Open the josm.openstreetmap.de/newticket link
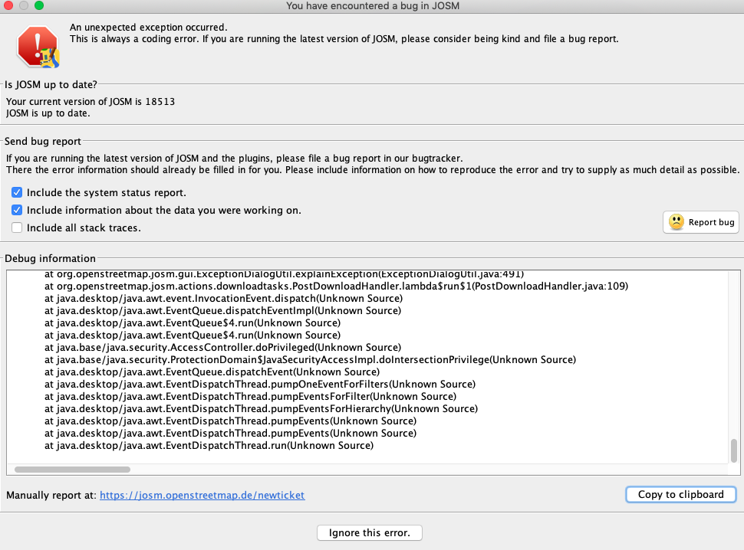 202,495
